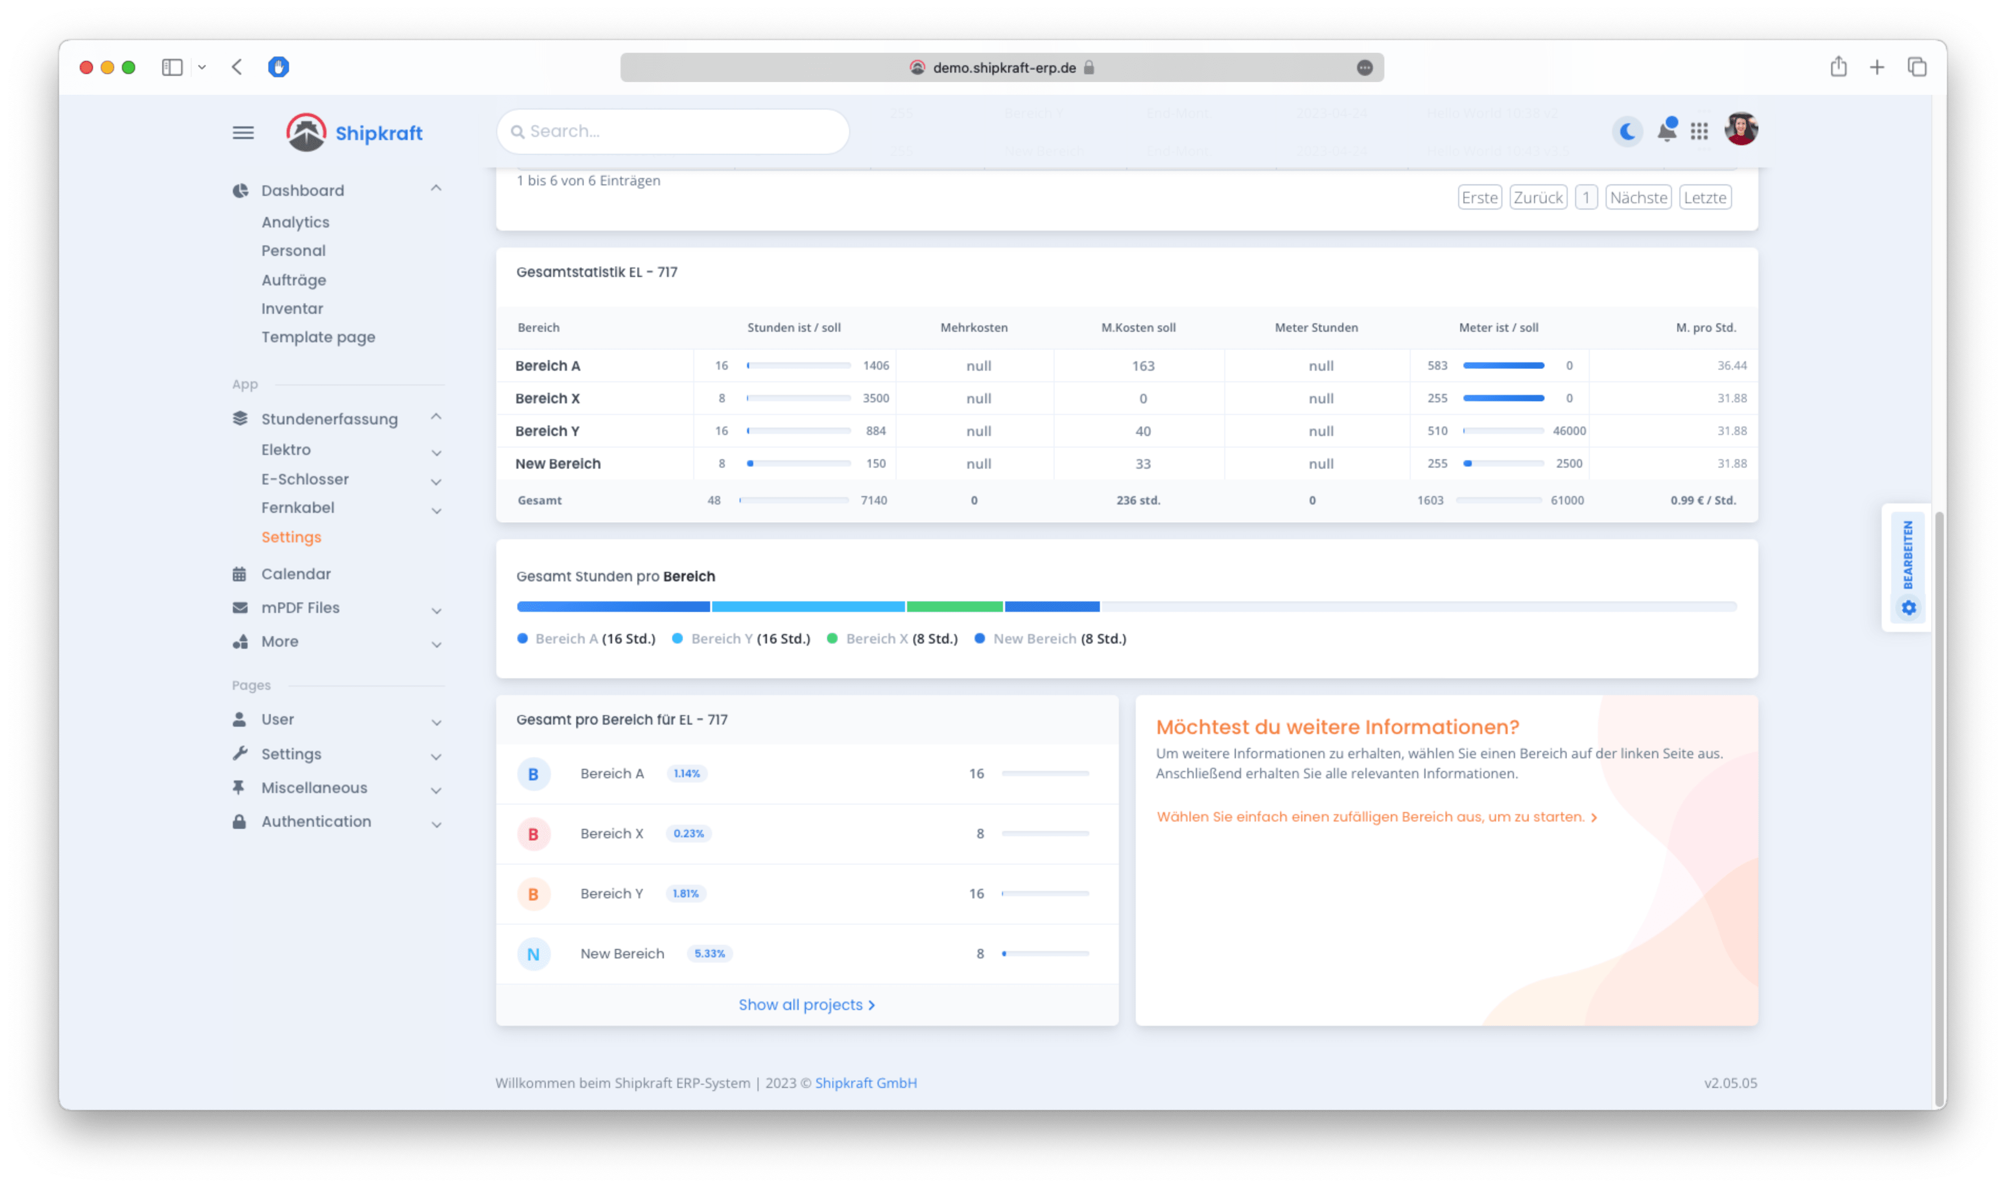2006x1188 pixels.
Task: Expand the Authentication menu chevron
Action: pyautogui.click(x=436, y=825)
